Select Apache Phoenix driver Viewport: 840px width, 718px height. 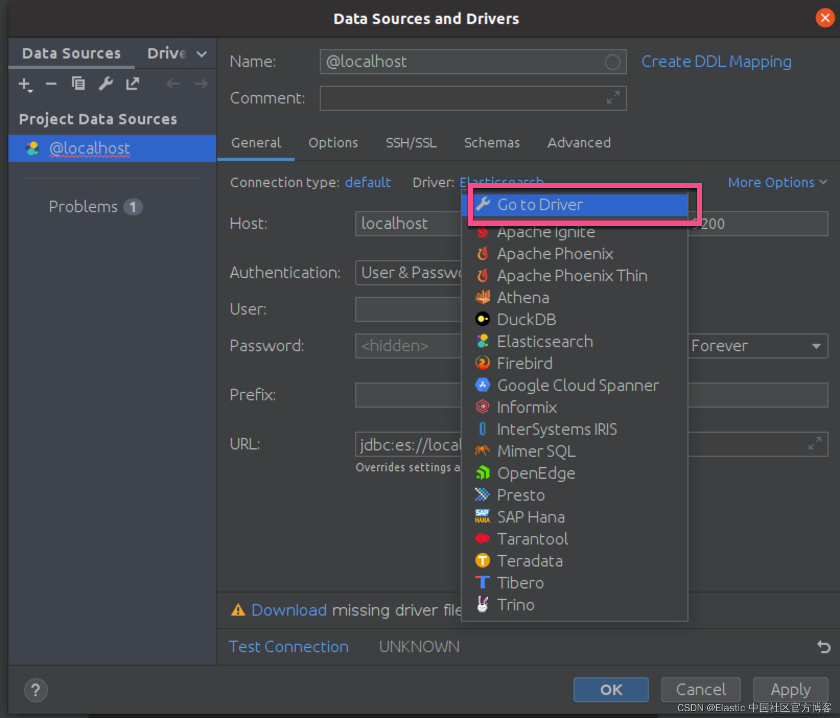pyautogui.click(x=575, y=254)
